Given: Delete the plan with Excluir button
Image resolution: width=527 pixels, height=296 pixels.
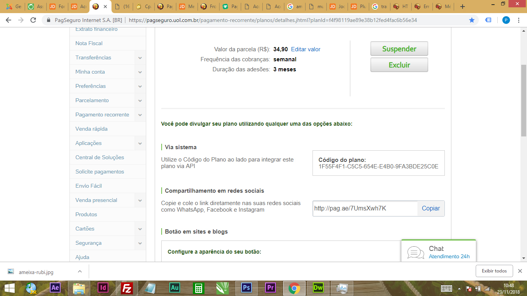Looking at the screenshot, I should [x=399, y=65].
